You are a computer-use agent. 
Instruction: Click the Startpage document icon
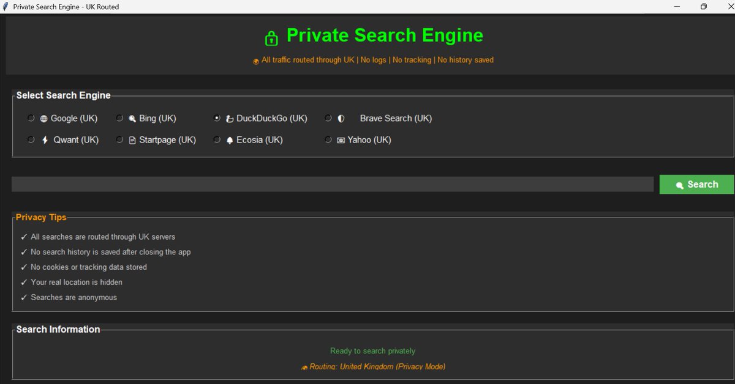click(132, 140)
